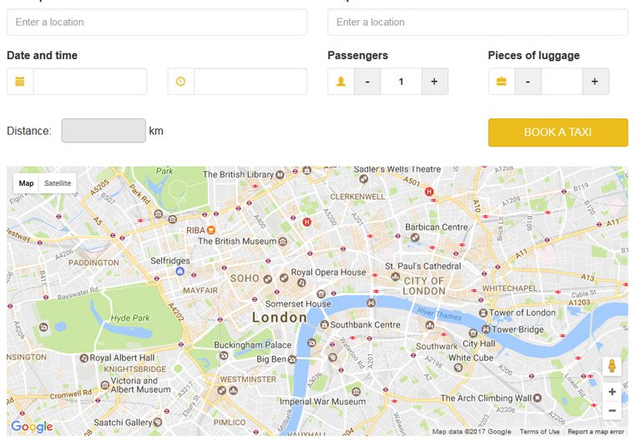Switch map to Satellite view
Viewport: 637px width, 441px height.
pyautogui.click(x=58, y=183)
